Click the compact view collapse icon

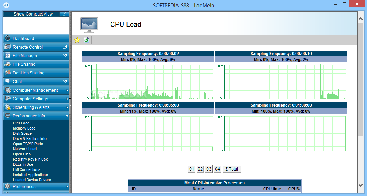(64, 14)
